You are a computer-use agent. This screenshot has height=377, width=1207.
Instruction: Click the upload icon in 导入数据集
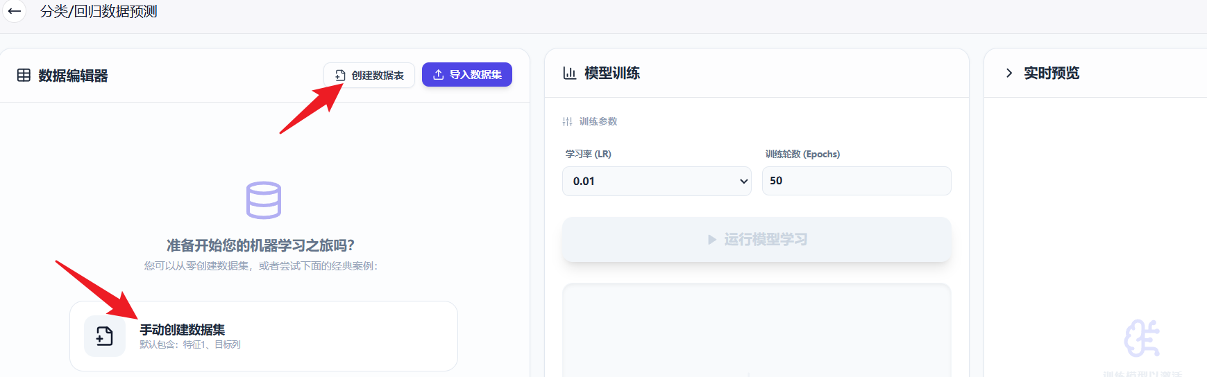pyautogui.click(x=438, y=75)
